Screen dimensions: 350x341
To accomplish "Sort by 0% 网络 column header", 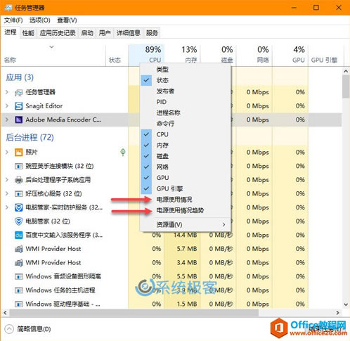I will point(254,55).
